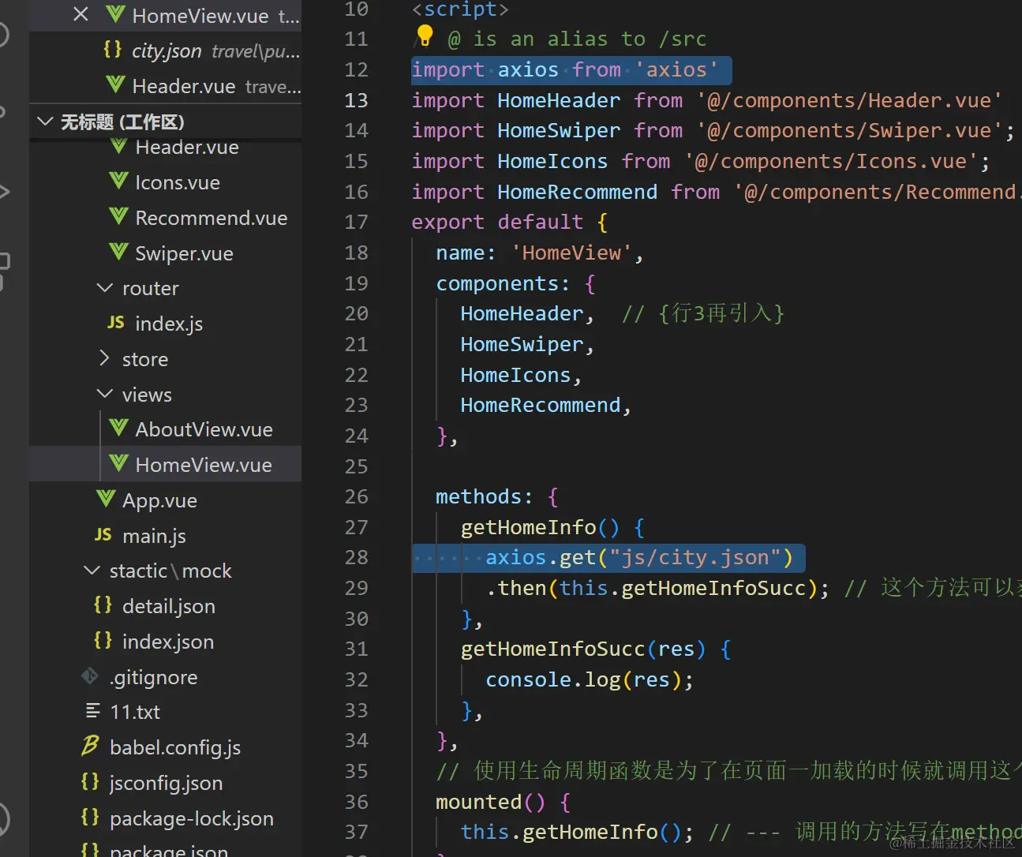Click the git icon next to .gitignore
The width and height of the screenshot is (1022, 857).
click(90, 676)
